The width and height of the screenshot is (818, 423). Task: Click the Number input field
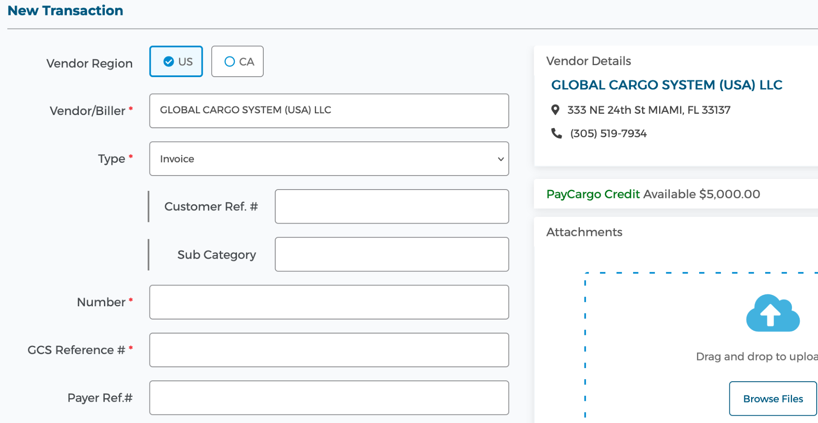point(329,302)
